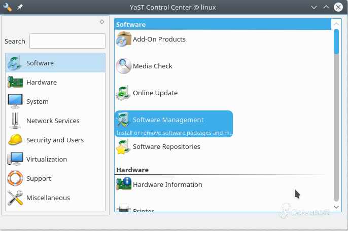This screenshot has height=231, width=348.
Task: Click the Security and Users label
Action: pyautogui.click(x=55, y=140)
